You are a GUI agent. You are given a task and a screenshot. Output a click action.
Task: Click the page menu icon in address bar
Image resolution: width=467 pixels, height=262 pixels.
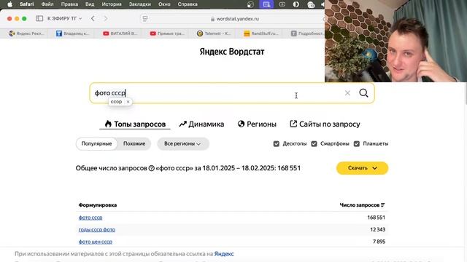tap(145, 19)
